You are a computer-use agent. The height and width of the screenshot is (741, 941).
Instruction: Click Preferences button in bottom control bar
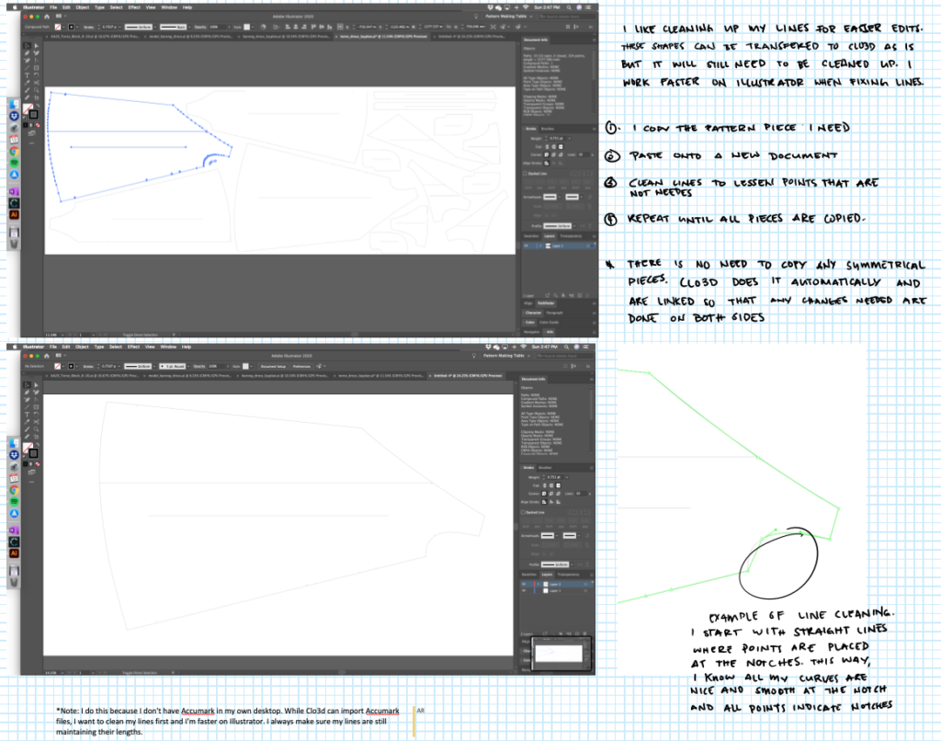click(x=301, y=366)
